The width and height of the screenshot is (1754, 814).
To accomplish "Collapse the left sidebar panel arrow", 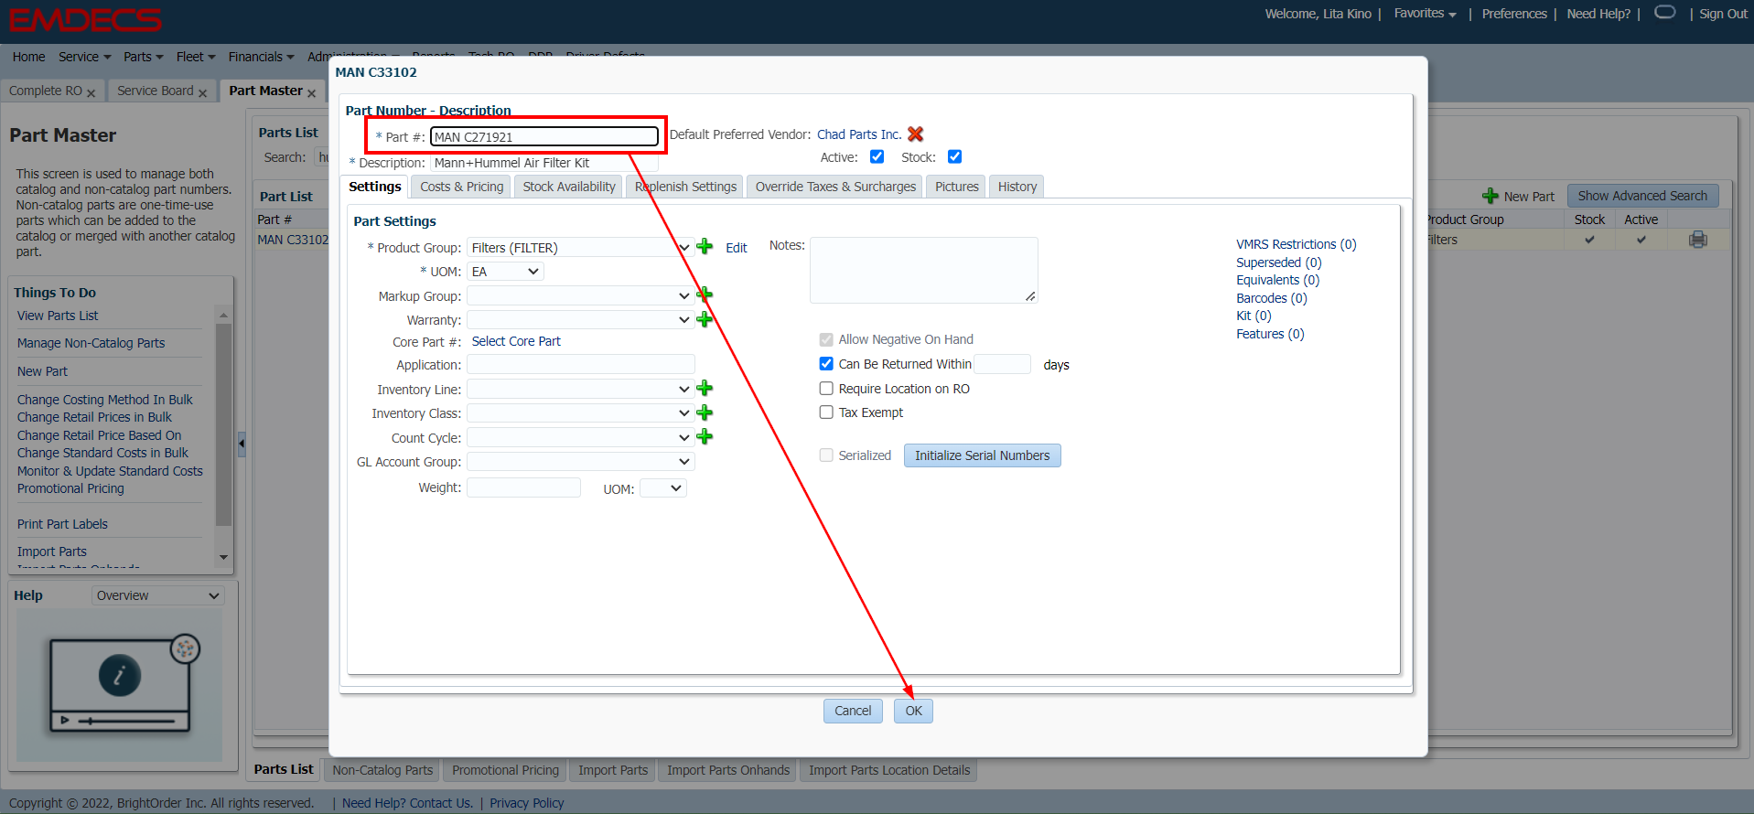I will pos(242,444).
